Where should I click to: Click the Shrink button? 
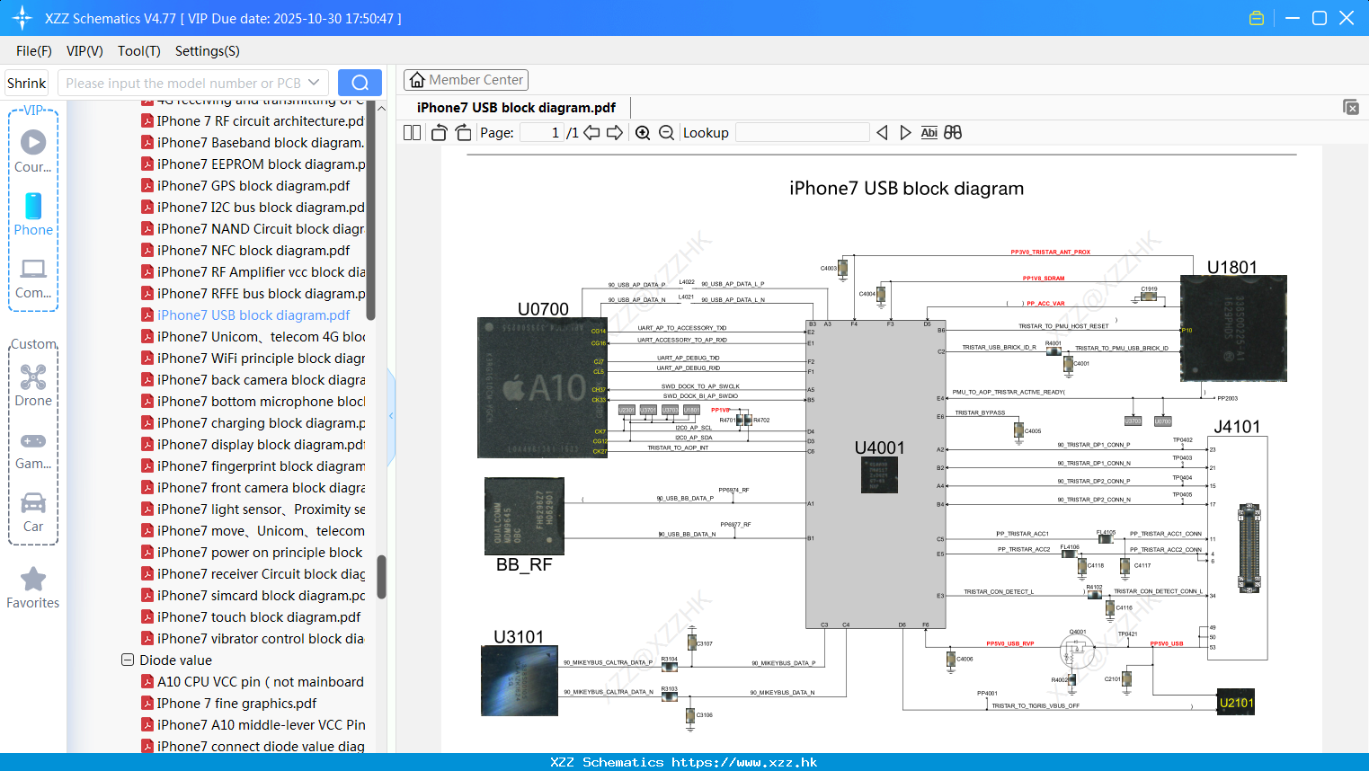tap(27, 83)
